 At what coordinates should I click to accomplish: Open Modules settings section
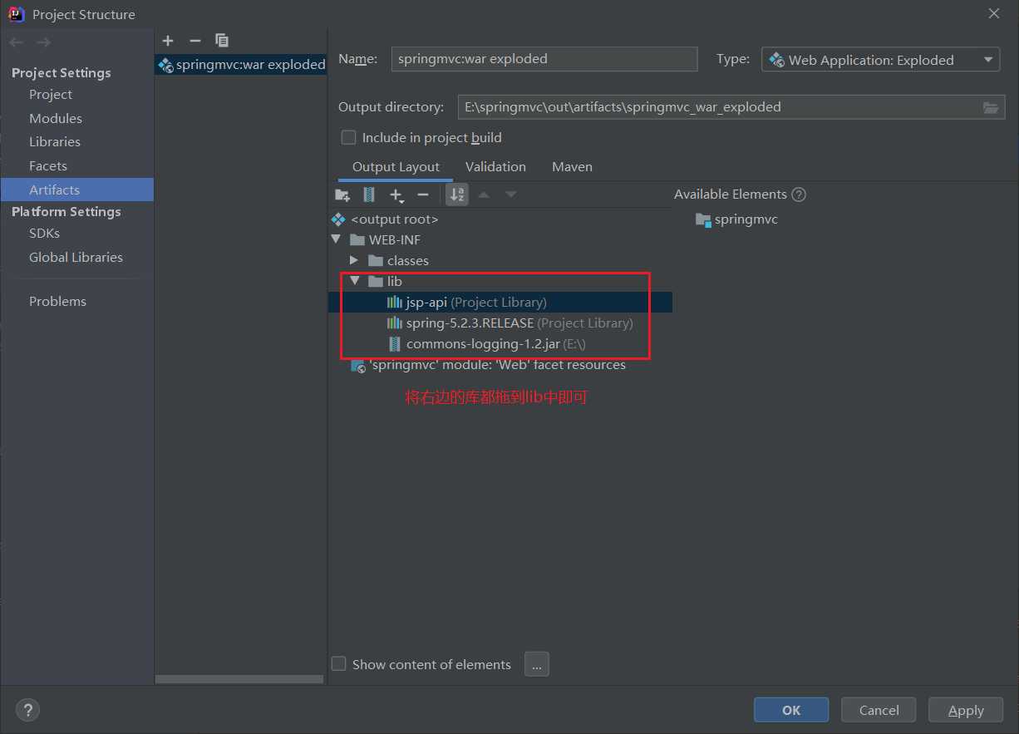56,118
